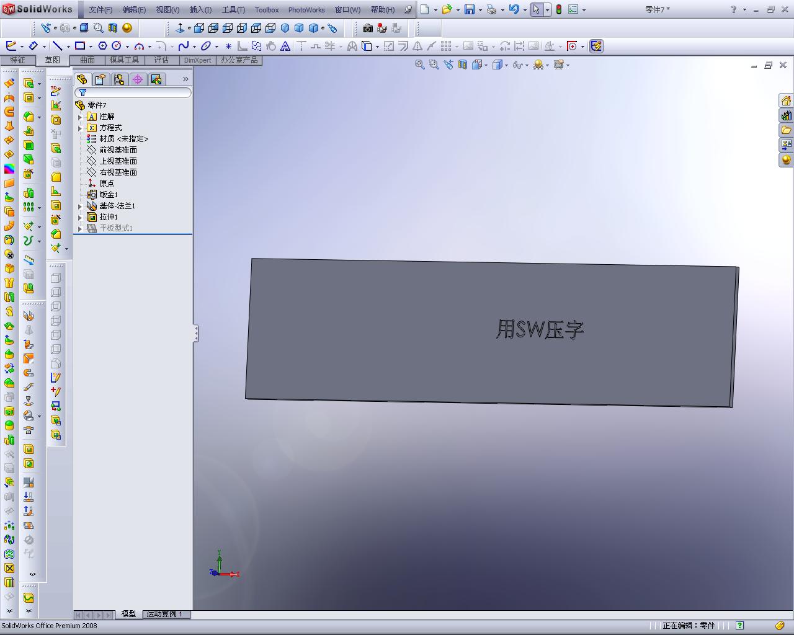Click the status bar help button
This screenshot has height=635, width=794.
click(x=739, y=626)
